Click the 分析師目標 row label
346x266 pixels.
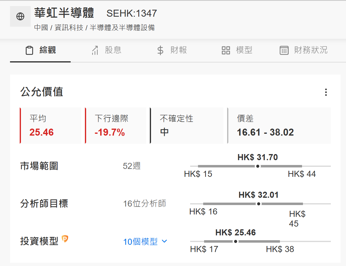click(44, 204)
